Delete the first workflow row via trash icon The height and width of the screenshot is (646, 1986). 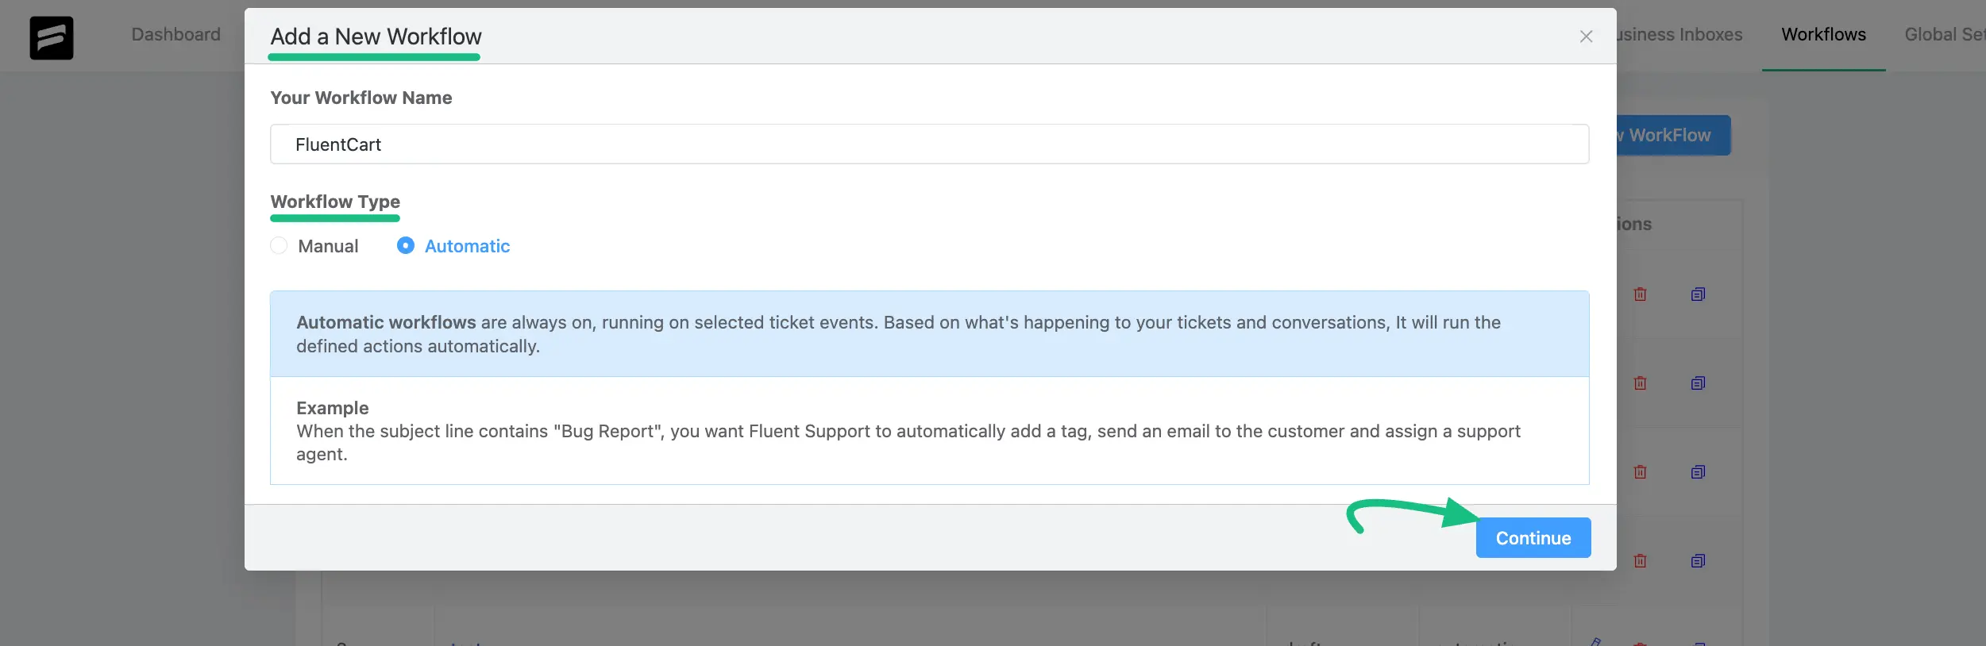pos(1640,294)
